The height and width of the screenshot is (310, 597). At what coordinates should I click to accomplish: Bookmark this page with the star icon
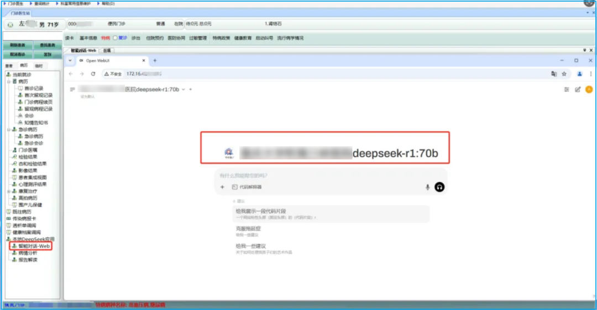click(564, 73)
